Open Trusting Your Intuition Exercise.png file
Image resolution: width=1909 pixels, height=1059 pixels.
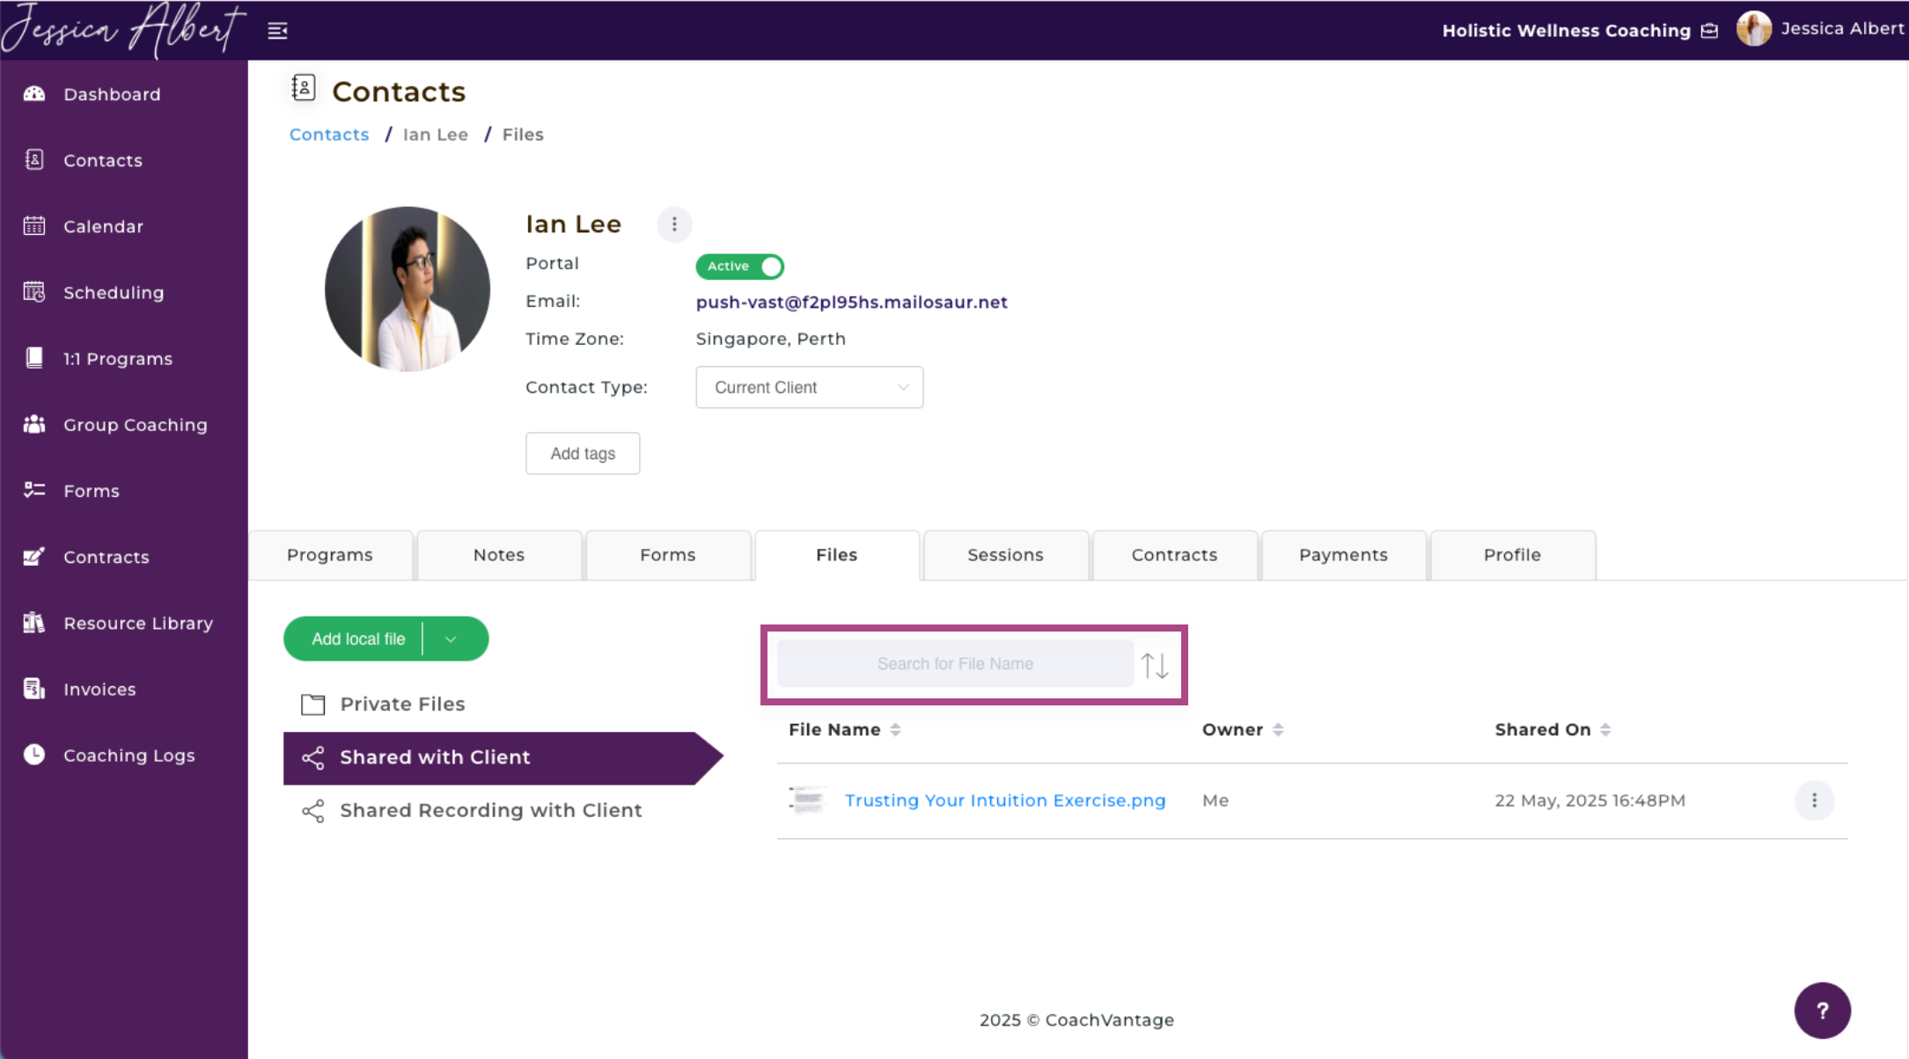pyautogui.click(x=1005, y=800)
